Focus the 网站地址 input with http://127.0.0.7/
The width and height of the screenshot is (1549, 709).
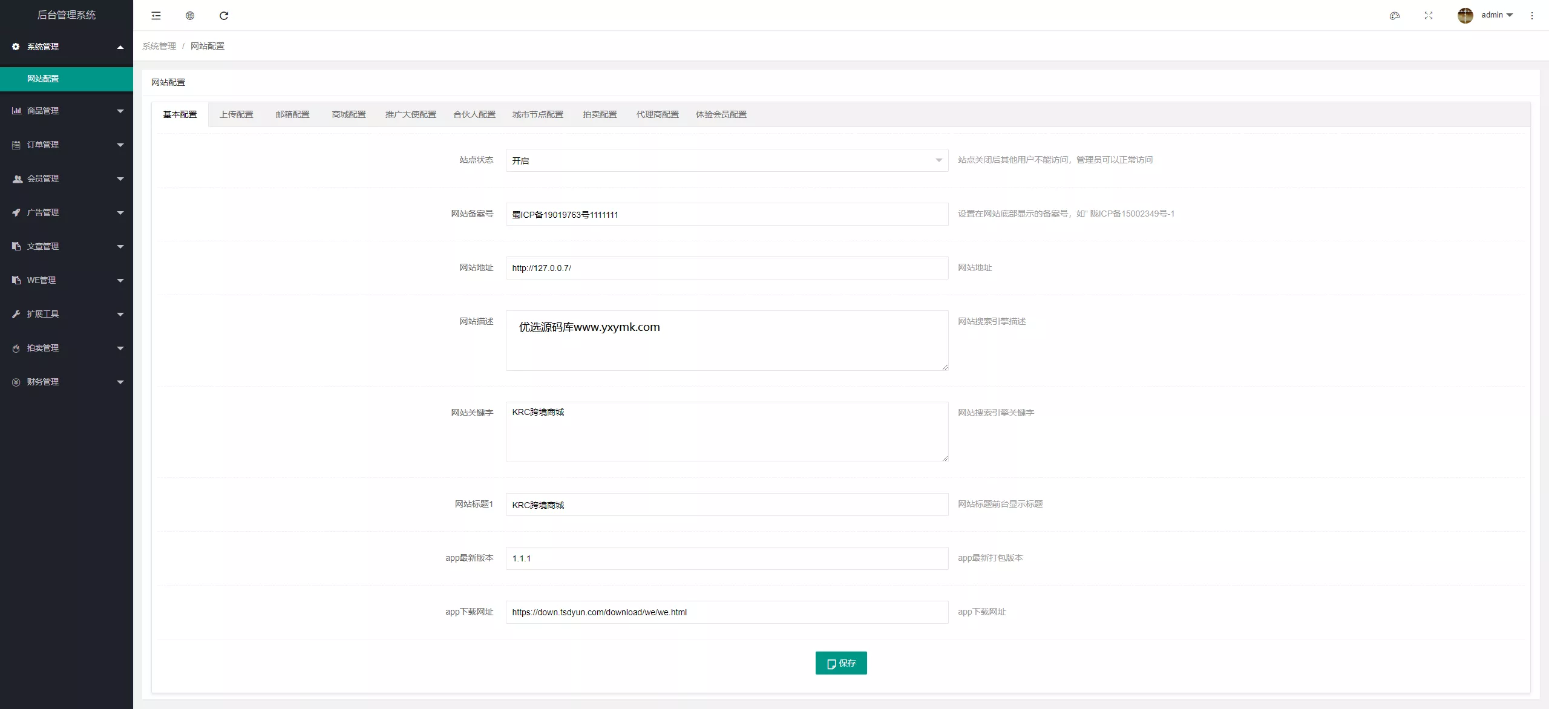[x=727, y=268]
